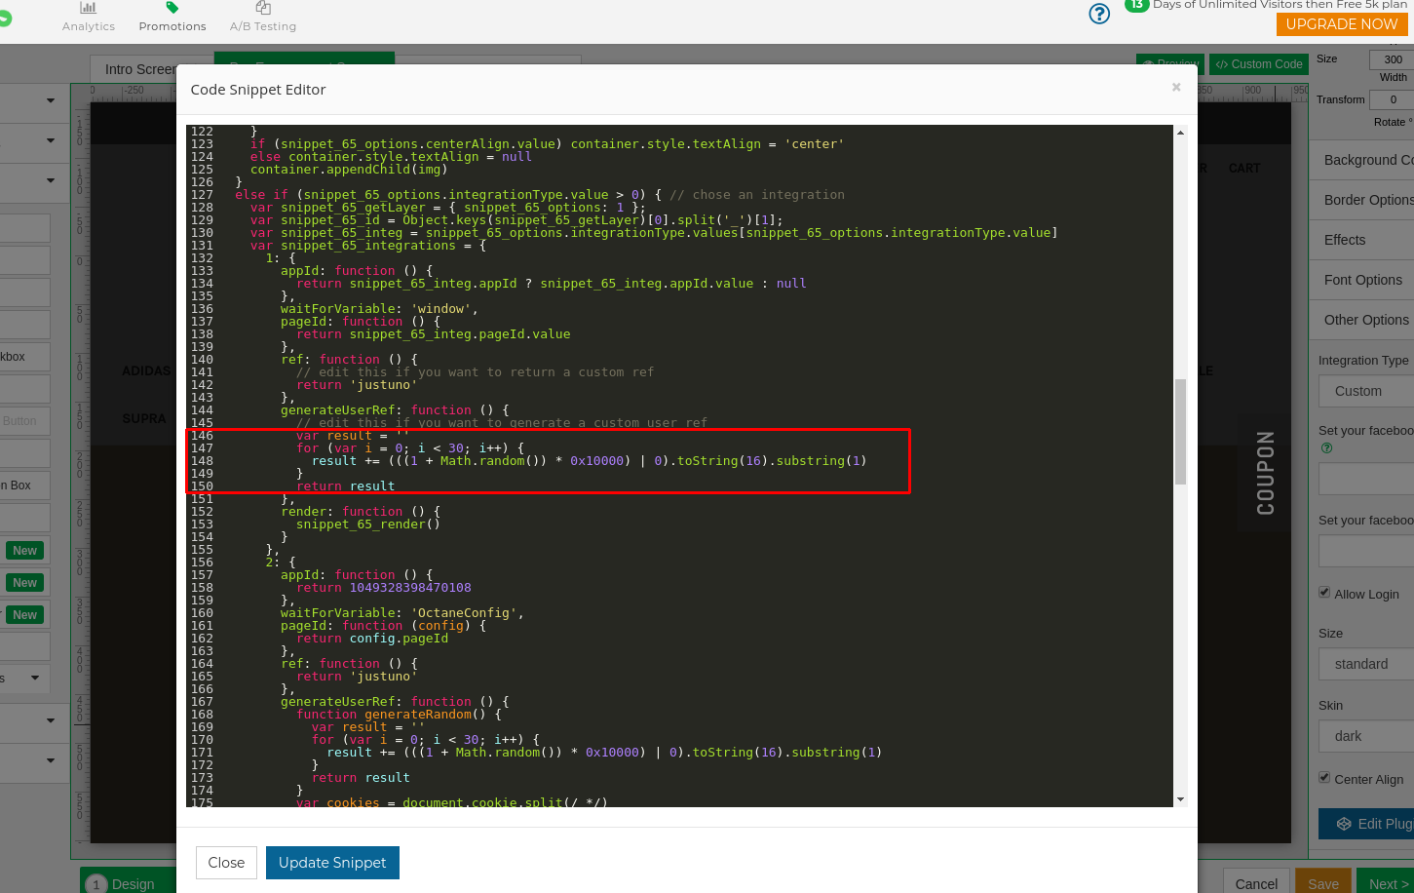Click the Custom Code brackets icon
Image resolution: width=1414 pixels, height=893 pixels.
click(1221, 64)
